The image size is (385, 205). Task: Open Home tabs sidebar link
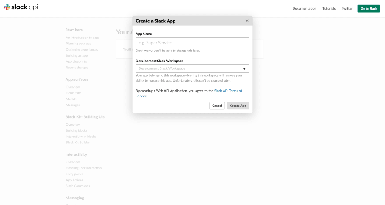(x=73, y=93)
